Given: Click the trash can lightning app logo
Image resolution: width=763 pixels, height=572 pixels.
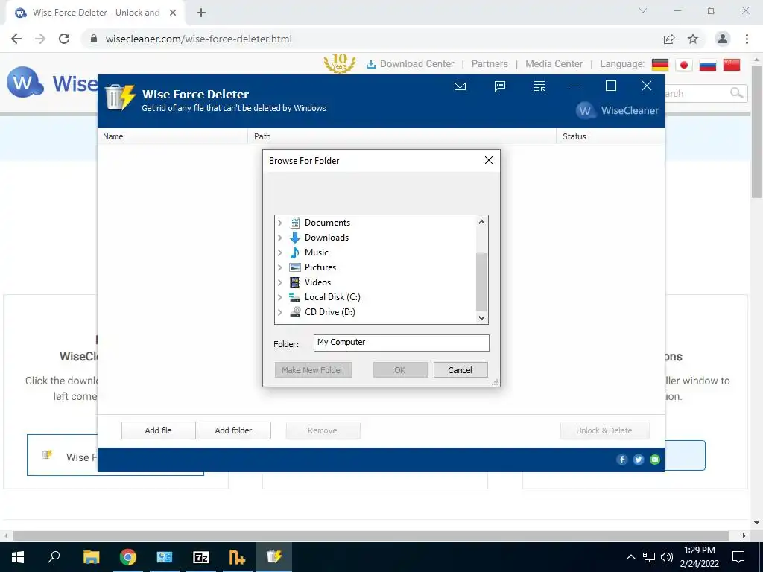Looking at the screenshot, I should pos(120,98).
